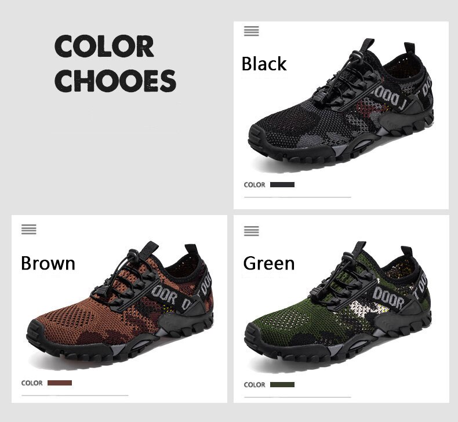The height and width of the screenshot is (422, 458).
Task: Click the heel pull tab on brown shoe
Action: point(192,252)
